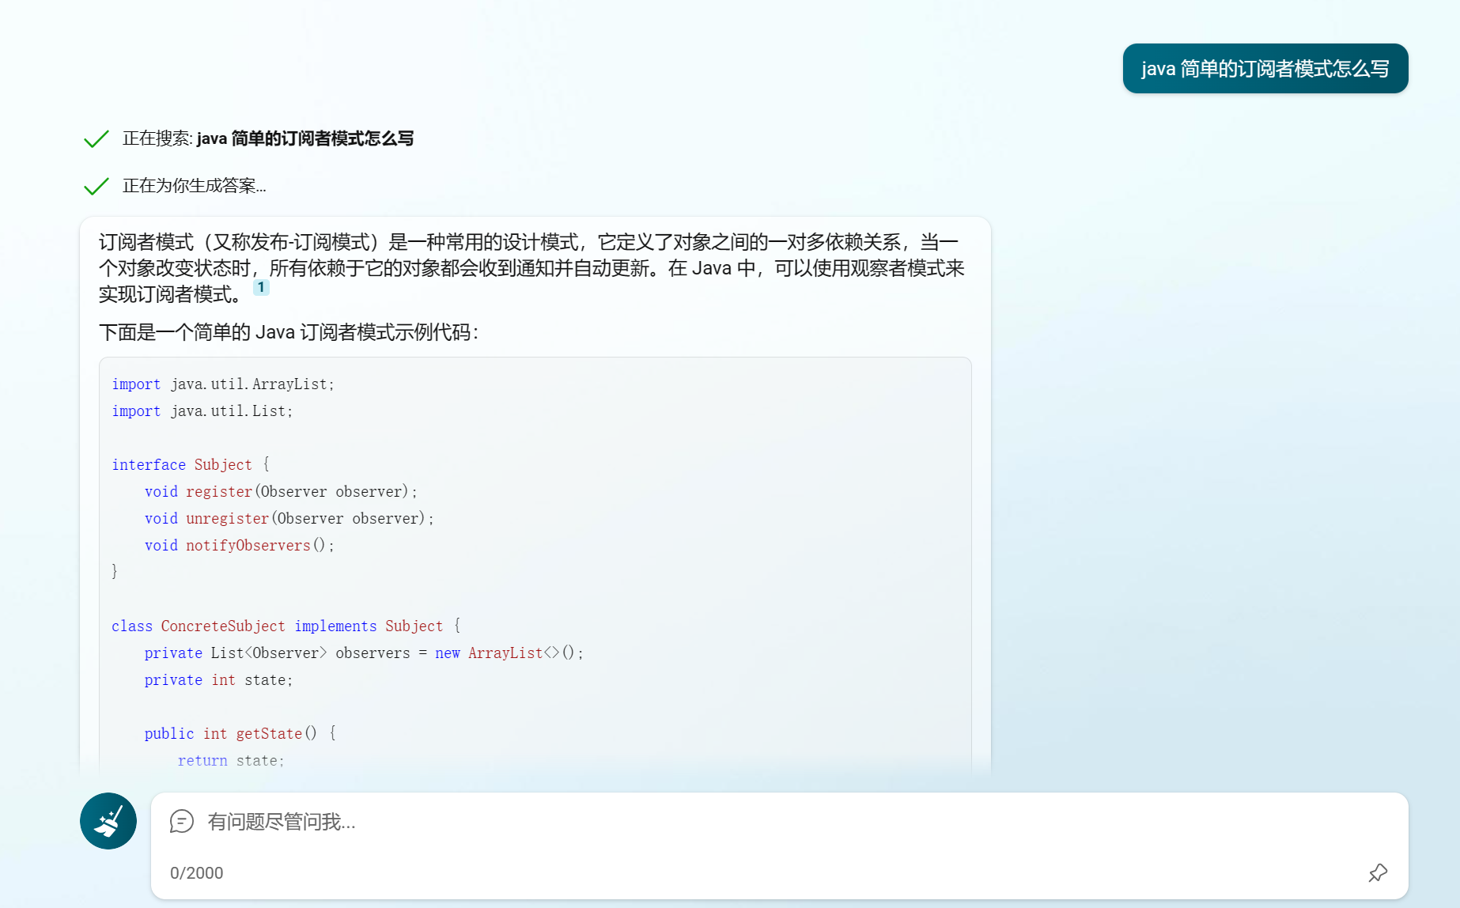Click the class ConcreteSubject implements Subject line
Image resolution: width=1460 pixels, height=908 pixels.
pyautogui.click(x=286, y=626)
